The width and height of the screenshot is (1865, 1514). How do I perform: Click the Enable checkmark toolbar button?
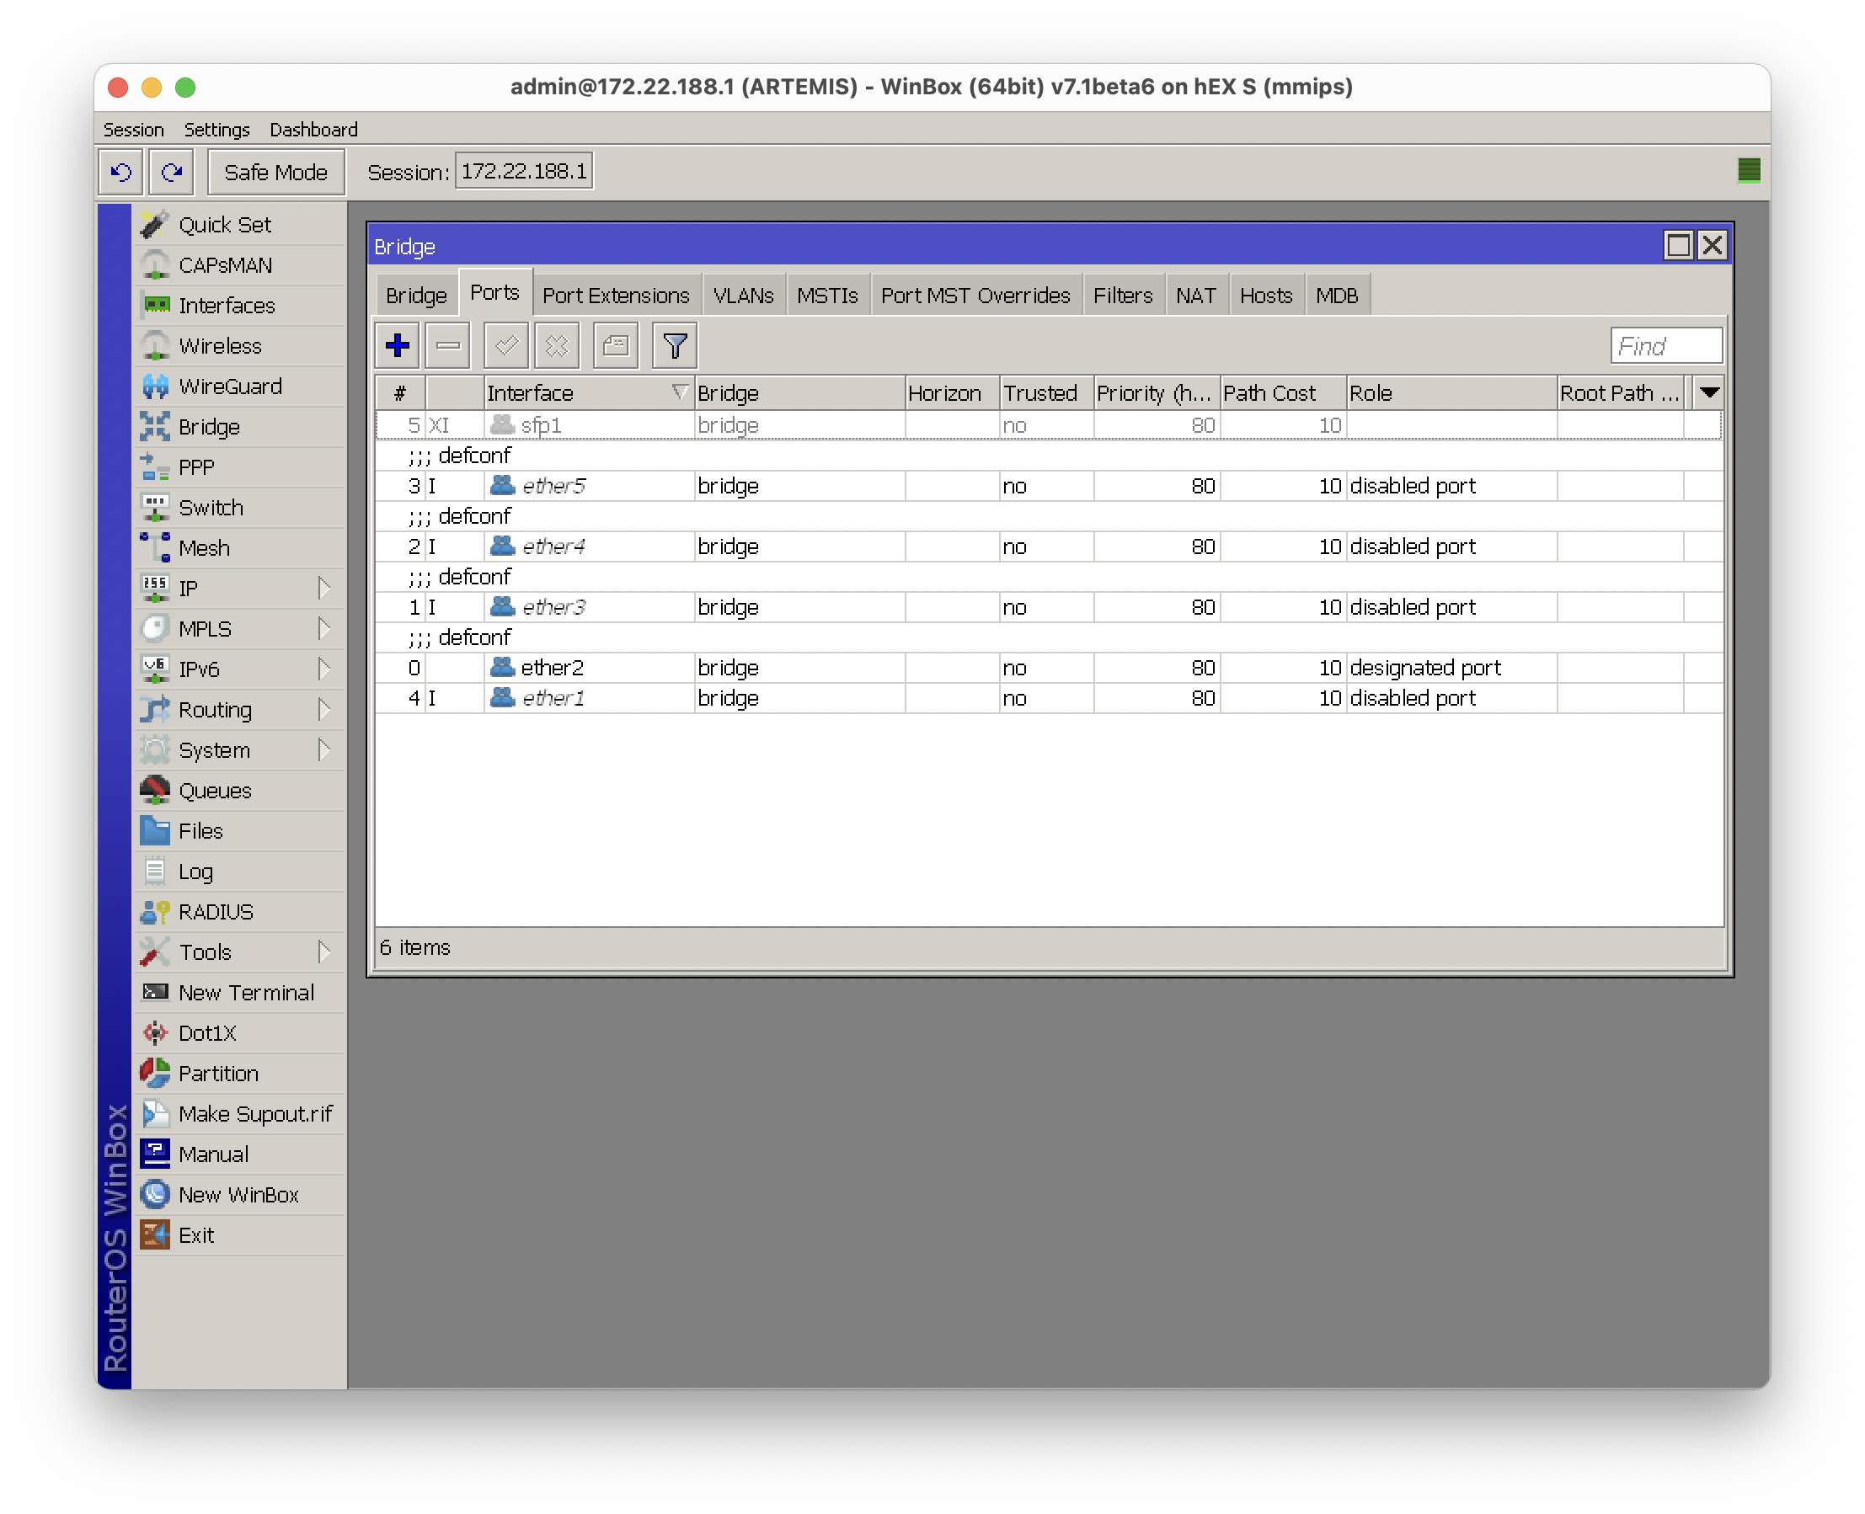pos(506,345)
